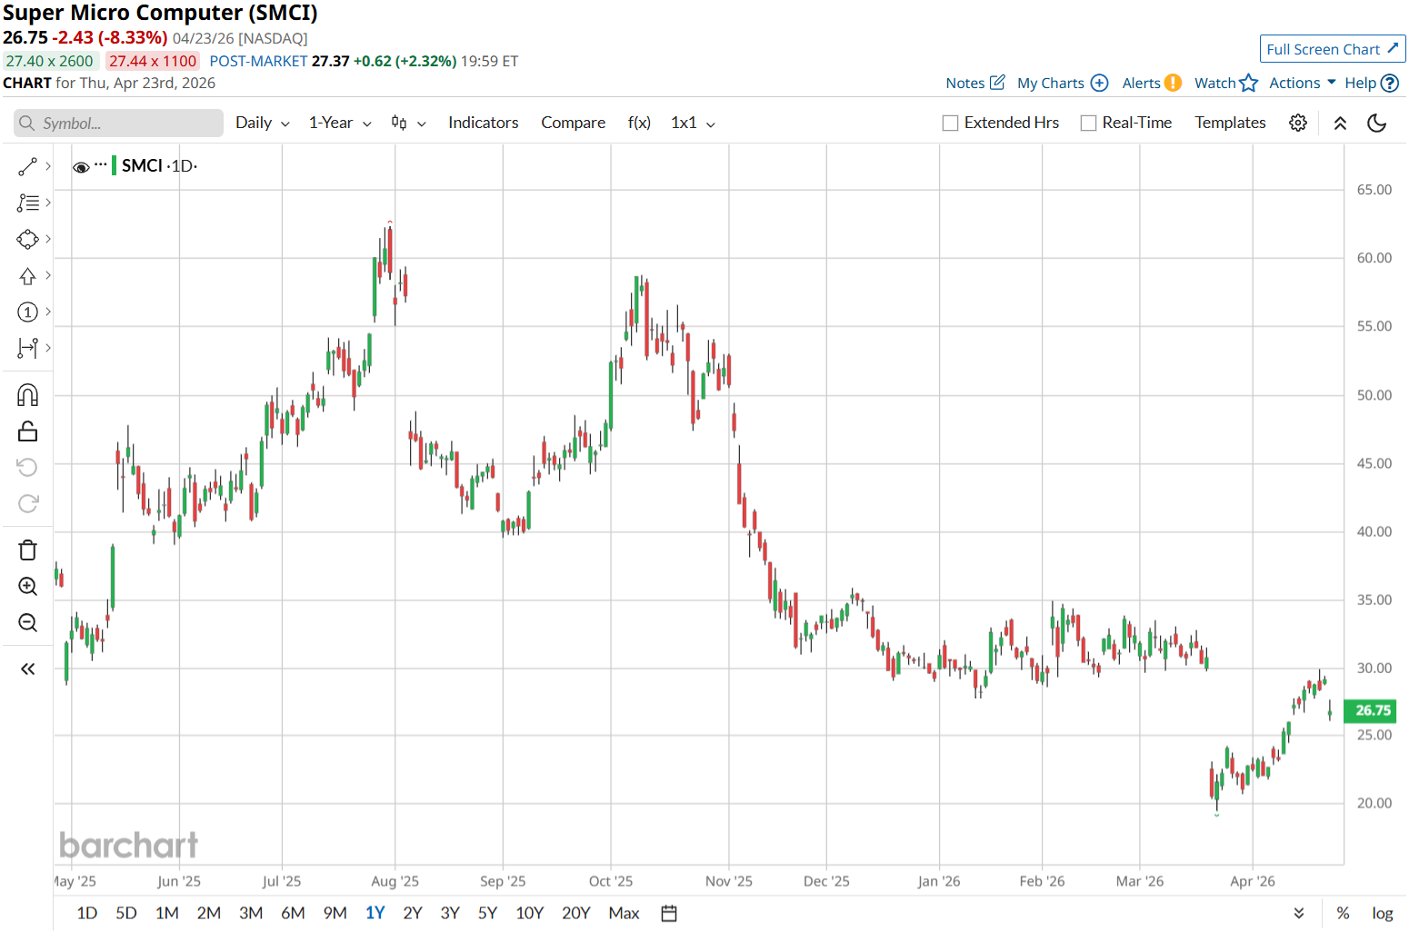This screenshot has width=1409, height=931.
Task: Open the Actions dropdown menu
Action: click(1302, 84)
